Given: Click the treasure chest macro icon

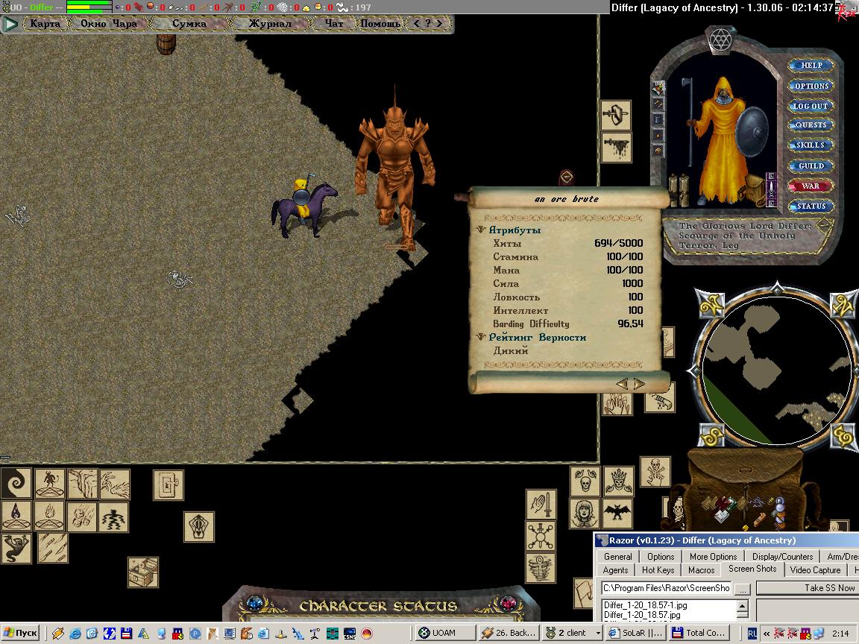Looking at the screenshot, I should 142,572.
